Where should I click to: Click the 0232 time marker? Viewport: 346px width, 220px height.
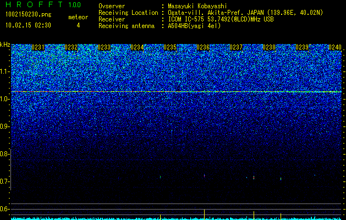tap(71, 47)
